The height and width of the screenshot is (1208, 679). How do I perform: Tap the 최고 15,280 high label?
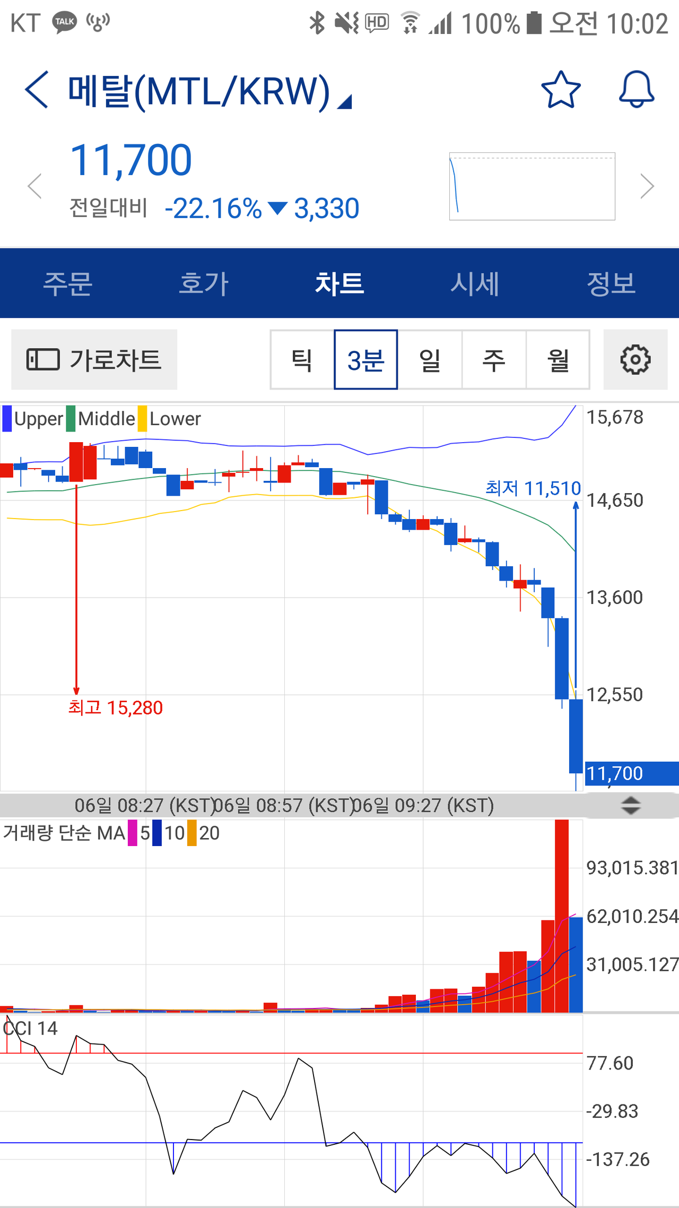coord(116,708)
